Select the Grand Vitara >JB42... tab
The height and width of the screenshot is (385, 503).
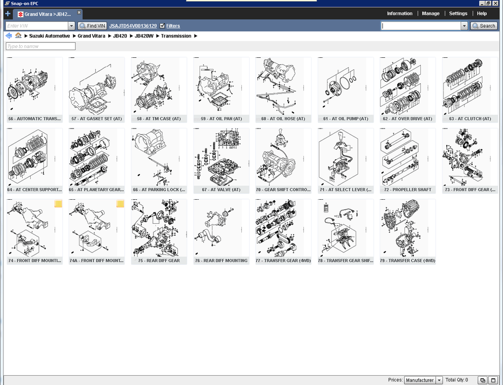(x=48, y=14)
